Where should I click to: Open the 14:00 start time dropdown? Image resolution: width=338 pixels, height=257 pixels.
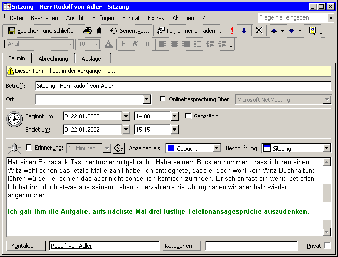point(174,116)
